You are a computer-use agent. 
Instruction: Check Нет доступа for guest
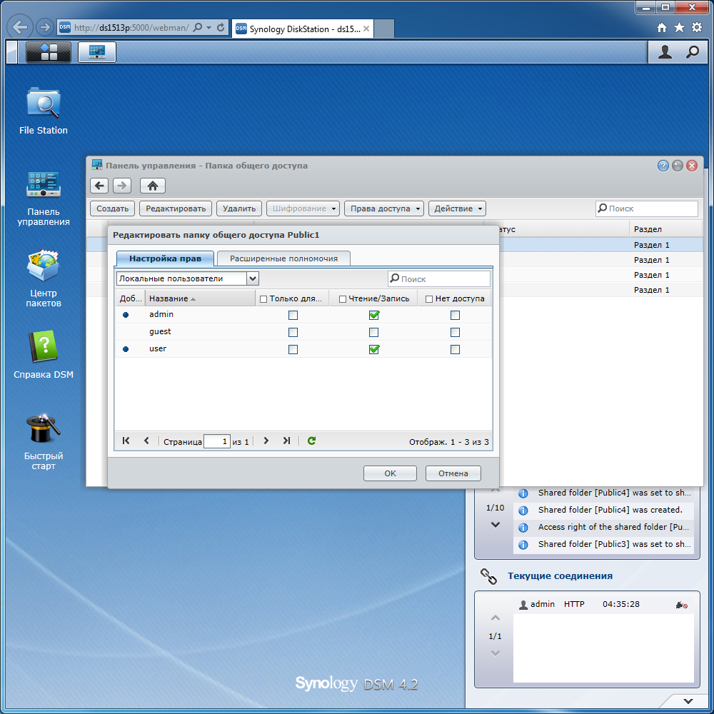point(455,333)
